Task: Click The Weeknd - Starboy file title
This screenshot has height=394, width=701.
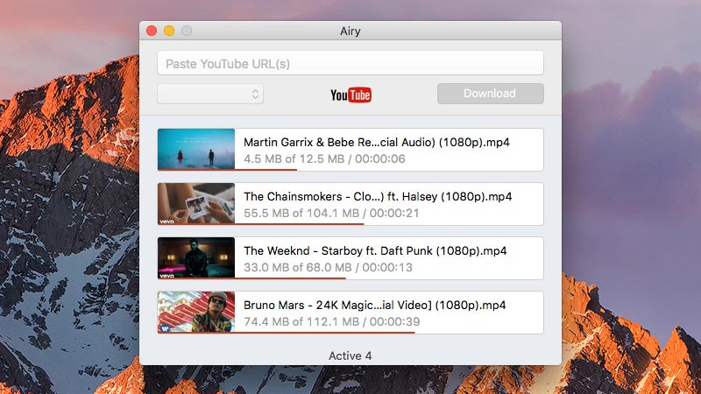Action: point(376,250)
